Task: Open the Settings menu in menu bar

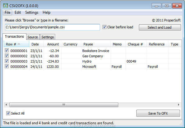Action: point(32,12)
